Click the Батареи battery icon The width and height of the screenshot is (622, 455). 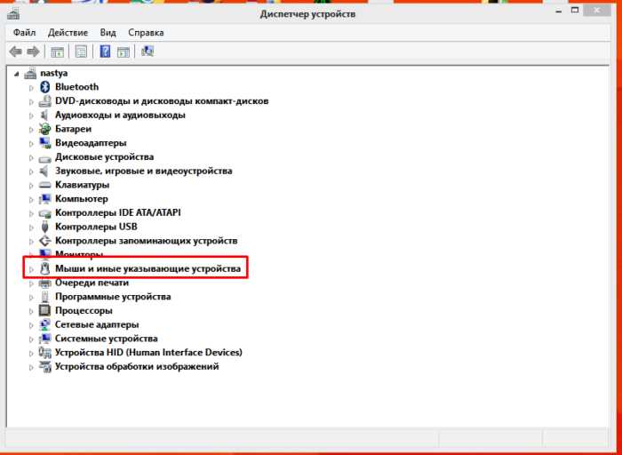click(44, 129)
